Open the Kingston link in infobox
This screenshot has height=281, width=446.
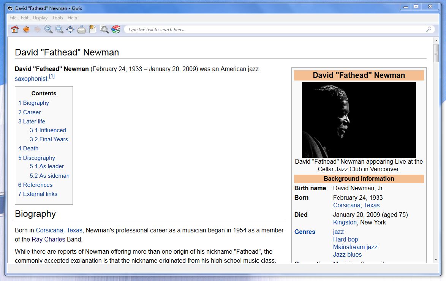pos(345,223)
